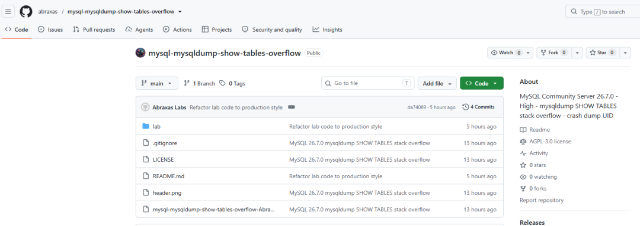
Task: Open the Abraxas Labs author link
Action: (169, 107)
